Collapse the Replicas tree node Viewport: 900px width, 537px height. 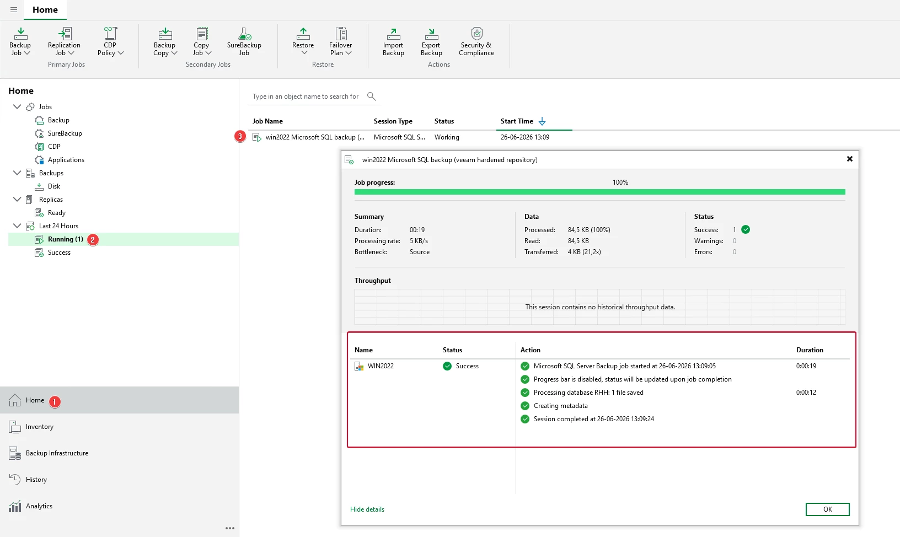(17, 199)
